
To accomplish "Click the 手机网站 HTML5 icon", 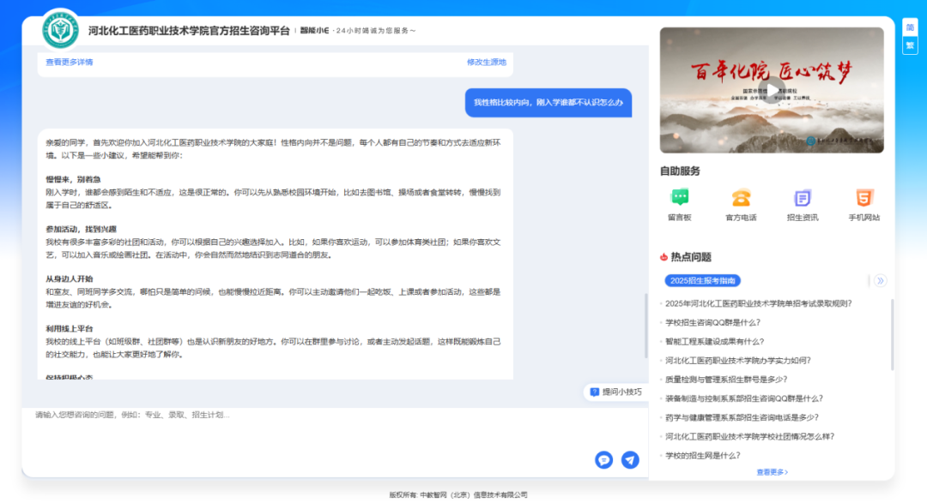I will click(863, 198).
